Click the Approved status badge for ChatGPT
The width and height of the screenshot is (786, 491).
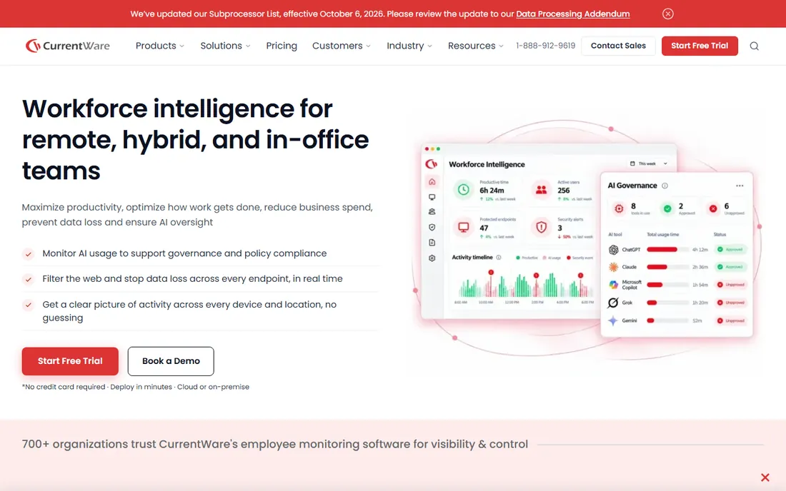click(731, 249)
